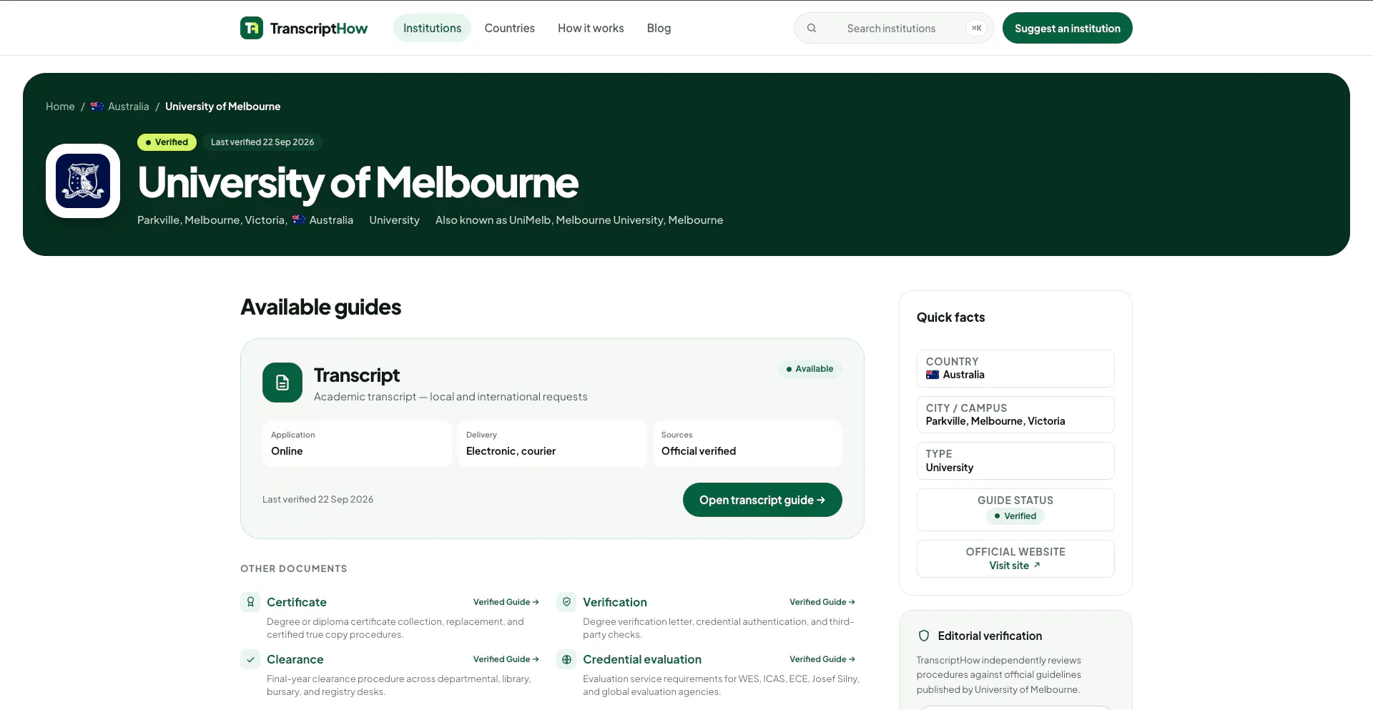The image size is (1373, 710).
Task: Click Home breadcrumb link
Action: (60, 107)
